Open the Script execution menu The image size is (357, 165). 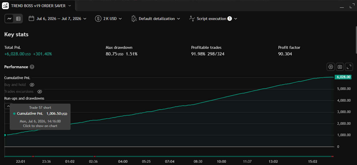pyautogui.click(x=213, y=19)
